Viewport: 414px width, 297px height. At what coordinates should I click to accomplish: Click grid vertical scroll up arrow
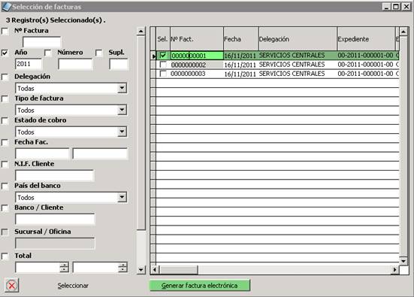coord(403,32)
